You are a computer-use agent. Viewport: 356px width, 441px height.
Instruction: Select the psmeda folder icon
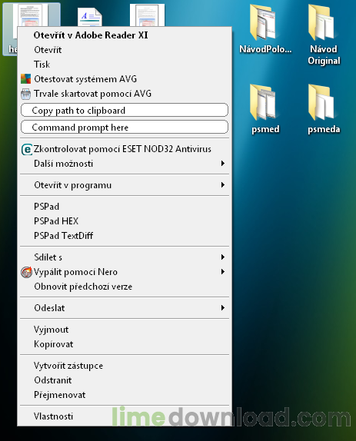322,103
